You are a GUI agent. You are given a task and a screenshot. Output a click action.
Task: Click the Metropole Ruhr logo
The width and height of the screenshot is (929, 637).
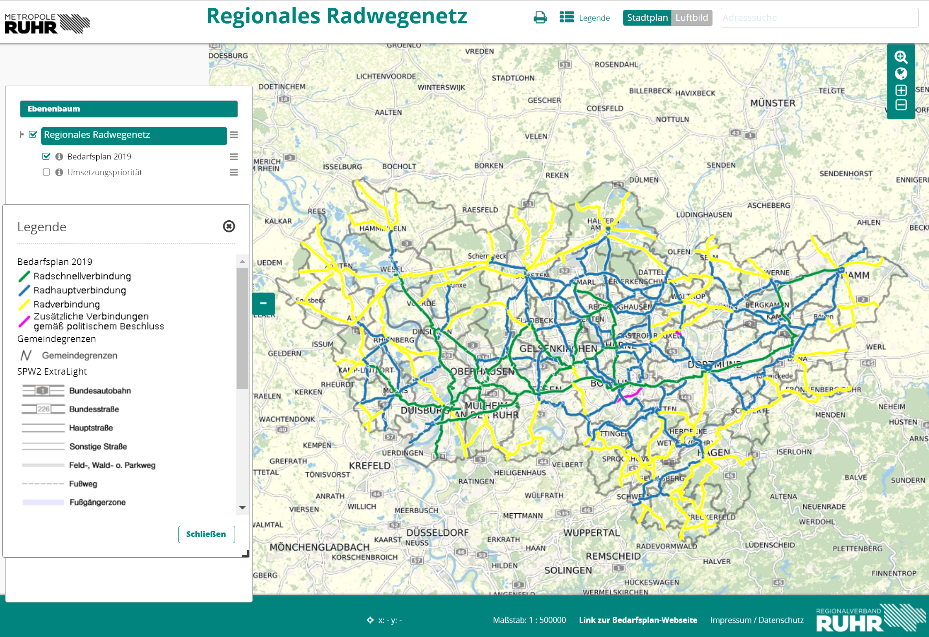(47, 24)
